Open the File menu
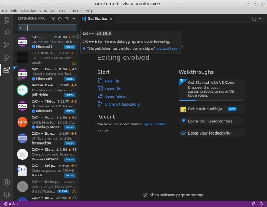267x207 pixels. (5, 11)
